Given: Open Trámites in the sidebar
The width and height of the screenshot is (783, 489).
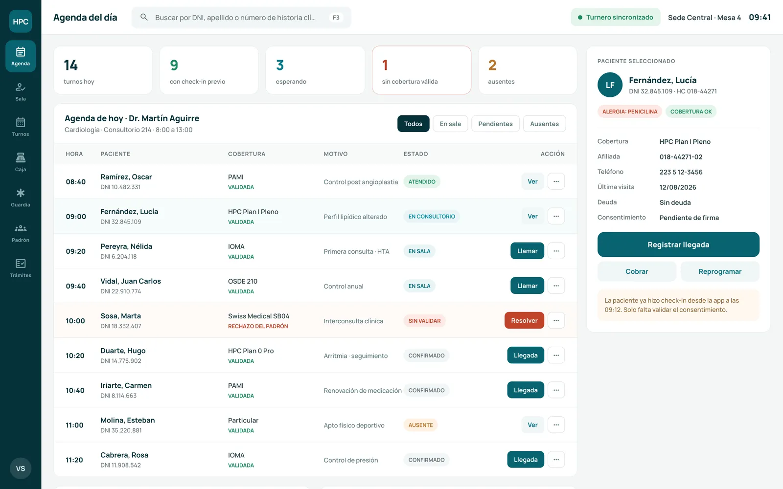Looking at the screenshot, I should coord(21,268).
